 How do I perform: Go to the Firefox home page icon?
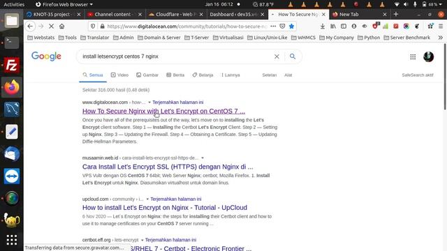(62, 26)
